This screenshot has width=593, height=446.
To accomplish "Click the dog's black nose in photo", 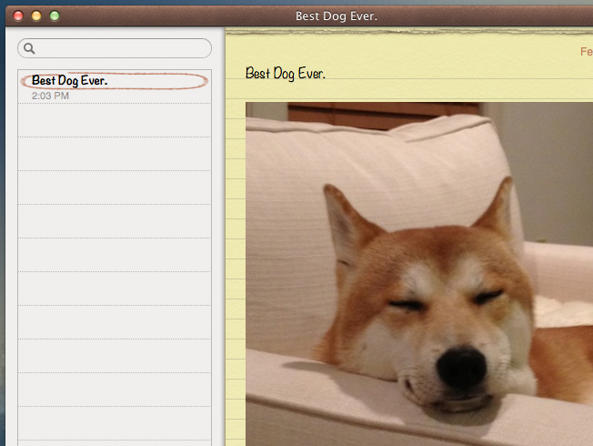I will [464, 365].
